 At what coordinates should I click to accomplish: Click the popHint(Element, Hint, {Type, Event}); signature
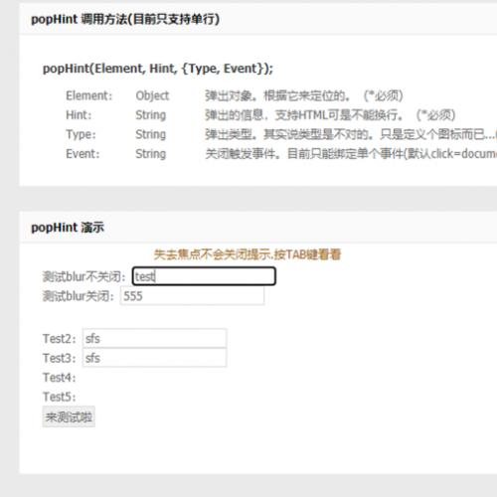click(158, 69)
